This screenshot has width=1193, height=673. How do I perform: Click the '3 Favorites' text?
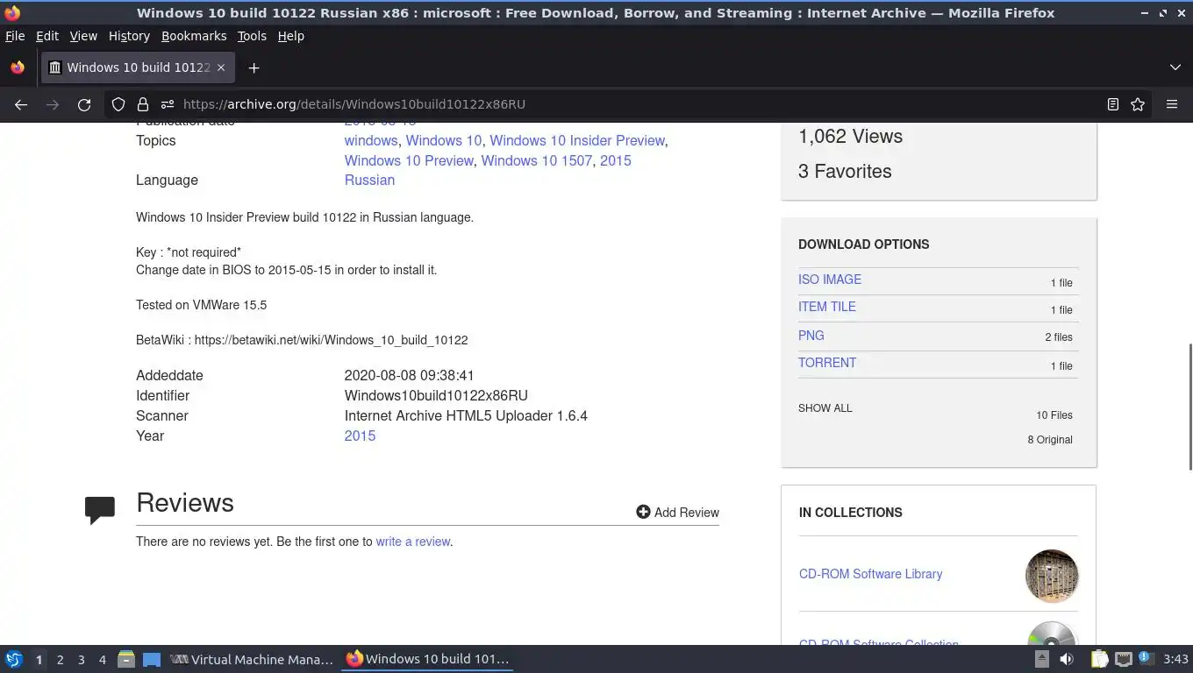point(845,171)
